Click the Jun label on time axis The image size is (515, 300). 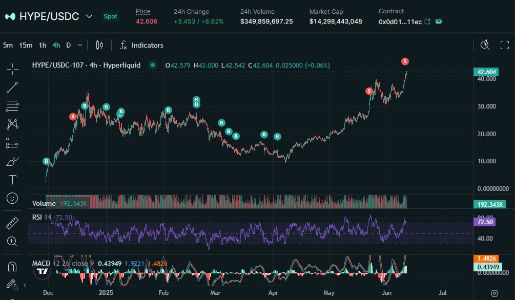coord(386,293)
